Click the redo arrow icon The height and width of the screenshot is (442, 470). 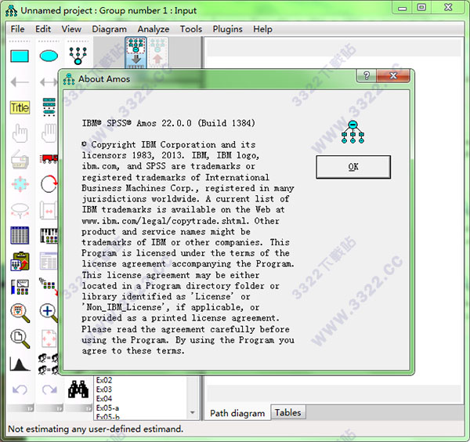[49, 389]
